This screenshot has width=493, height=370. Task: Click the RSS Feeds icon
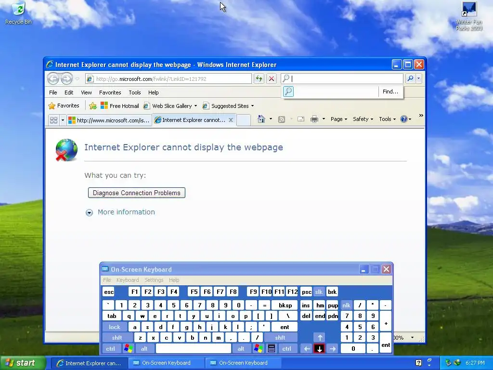pyautogui.click(x=281, y=119)
